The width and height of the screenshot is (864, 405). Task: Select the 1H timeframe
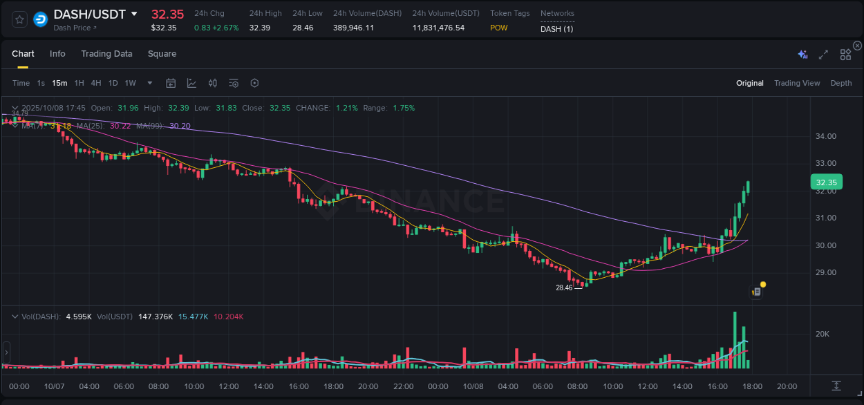79,82
